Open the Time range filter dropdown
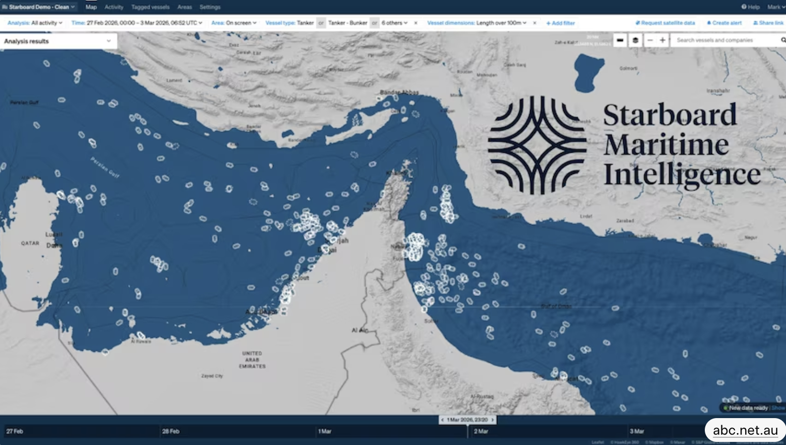Image resolution: width=786 pixels, height=445 pixels. point(137,23)
